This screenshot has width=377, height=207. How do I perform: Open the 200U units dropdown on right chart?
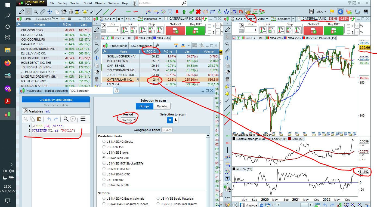point(262,19)
